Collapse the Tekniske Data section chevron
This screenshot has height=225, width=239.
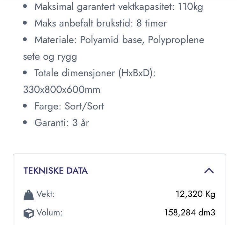[x=209, y=171]
